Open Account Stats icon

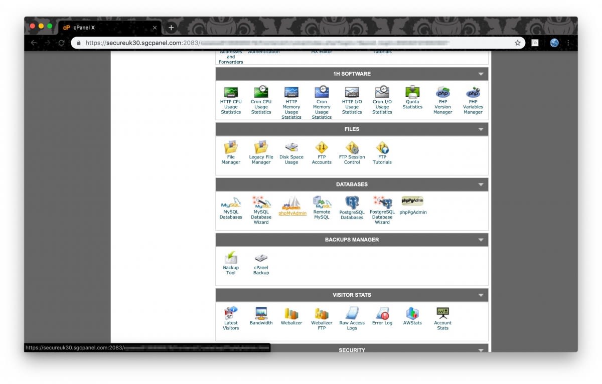pos(443,313)
